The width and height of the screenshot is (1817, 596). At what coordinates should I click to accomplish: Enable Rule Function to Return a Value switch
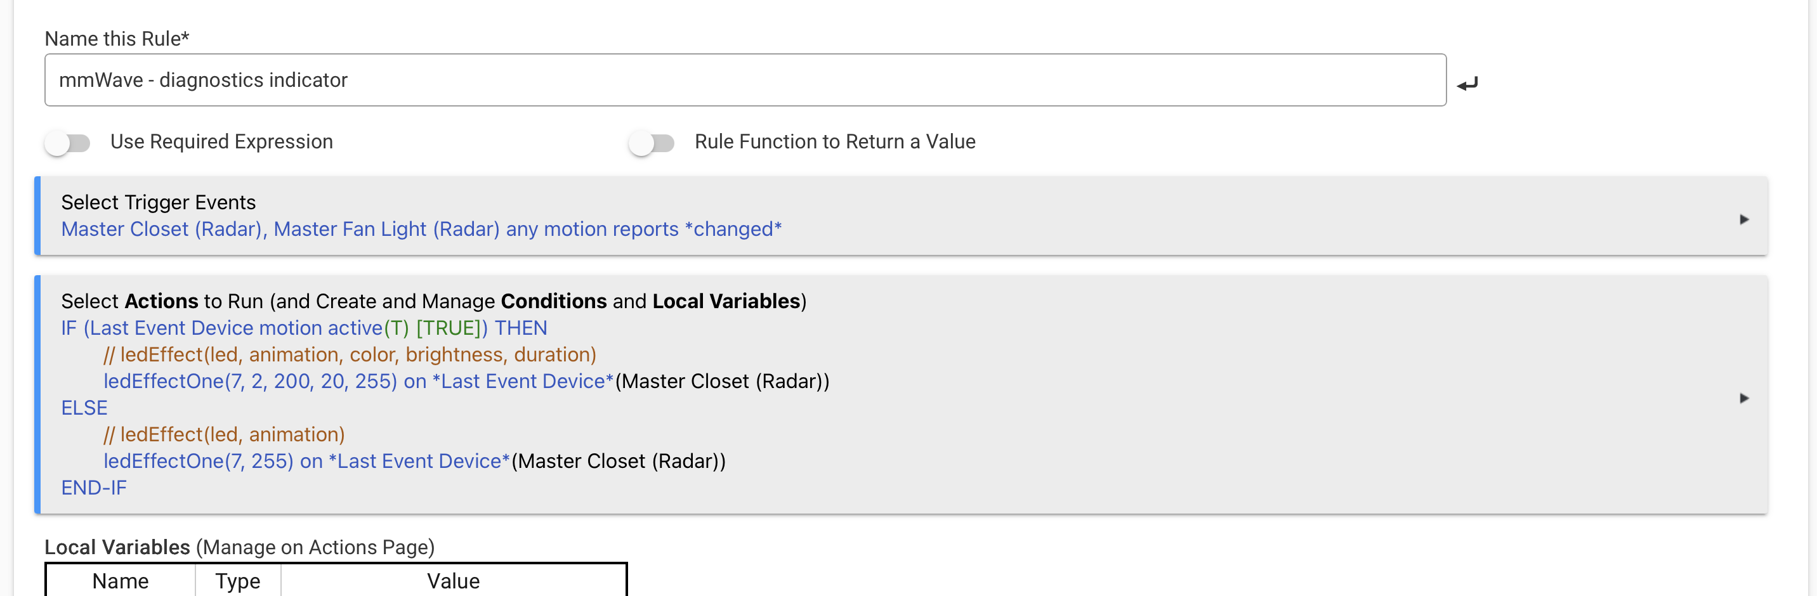click(652, 143)
